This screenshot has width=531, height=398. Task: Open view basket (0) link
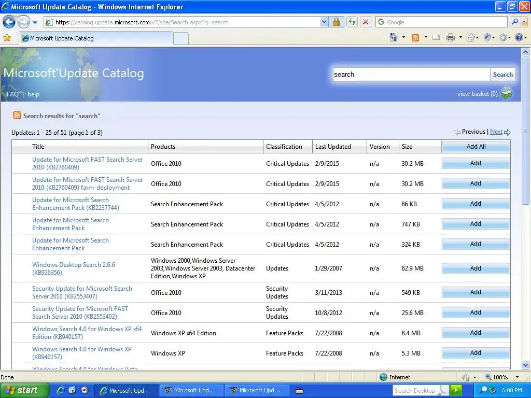click(477, 94)
